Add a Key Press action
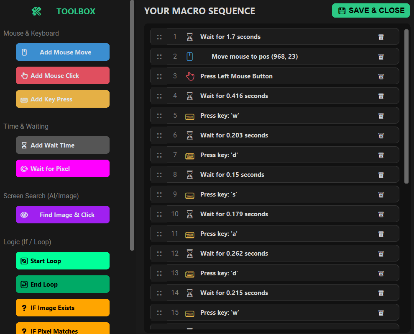The height and width of the screenshot is (334, 414). pyautogui.click(x=63, y=99)
